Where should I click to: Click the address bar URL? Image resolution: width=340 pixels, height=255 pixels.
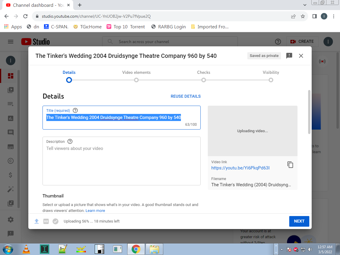point(96,16)
